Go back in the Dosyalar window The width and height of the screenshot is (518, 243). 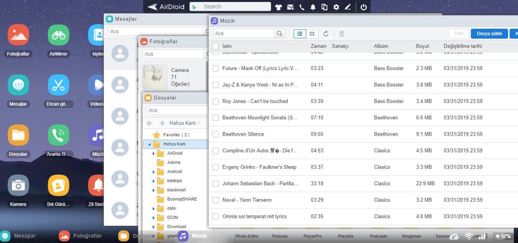click(149, 123)
